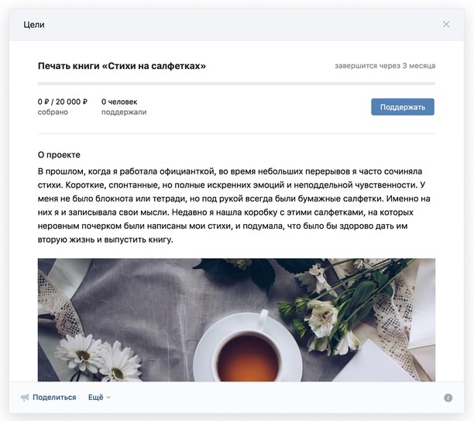Click the megaphone share icon
474x421 pixels.
(x=25, y=398)
